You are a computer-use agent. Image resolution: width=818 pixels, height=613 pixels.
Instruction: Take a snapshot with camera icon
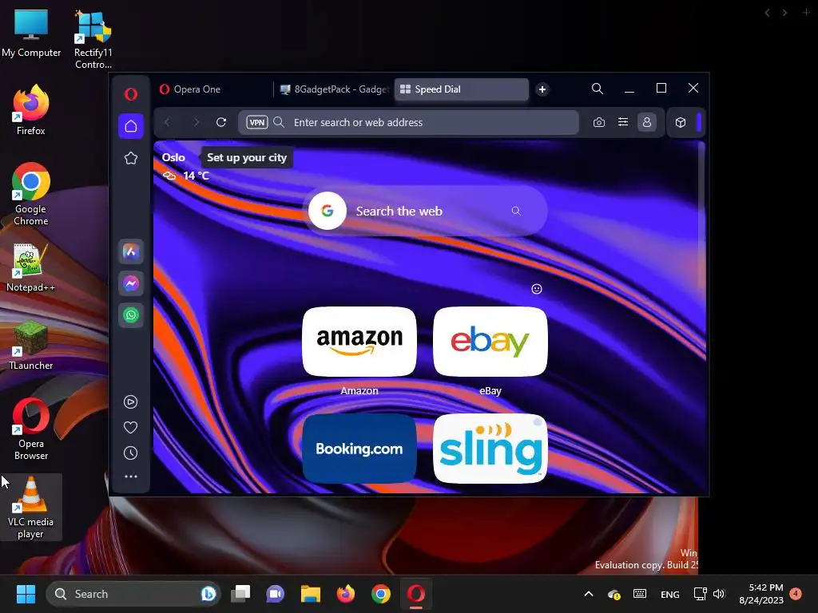click(x=599, y=122)
